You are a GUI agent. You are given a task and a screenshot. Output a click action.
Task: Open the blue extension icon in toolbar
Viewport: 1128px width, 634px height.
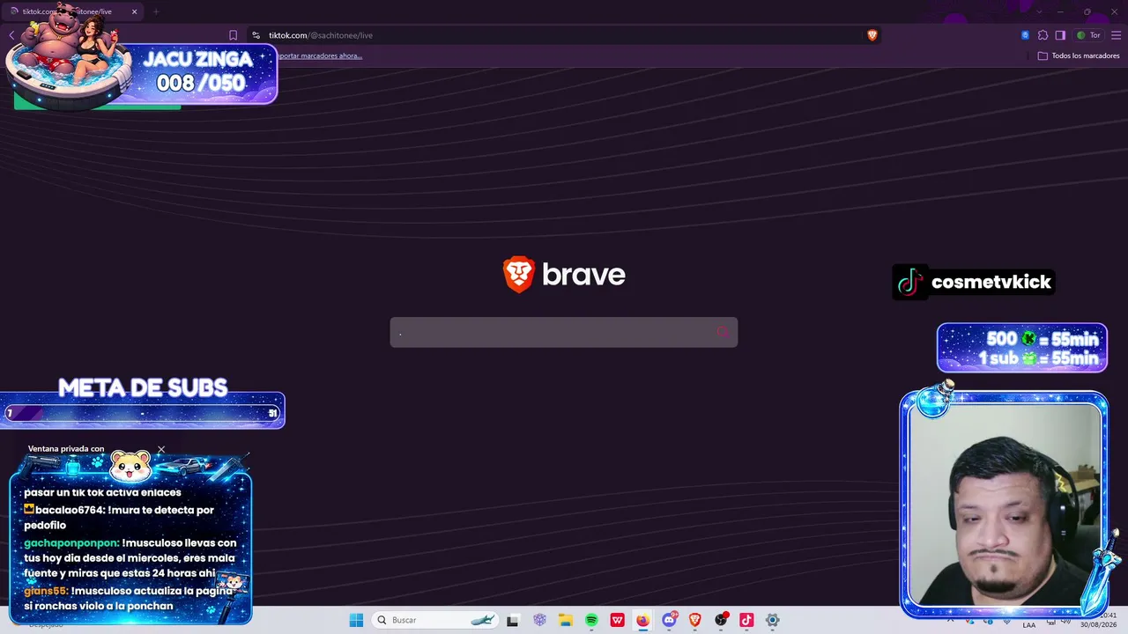[x=1025, y=35]
